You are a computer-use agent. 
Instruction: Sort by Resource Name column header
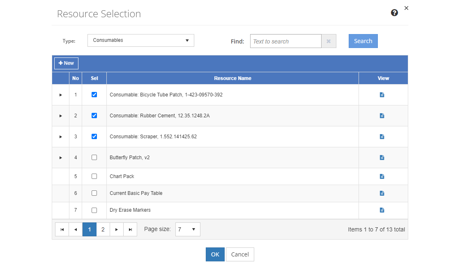point(232,78)
